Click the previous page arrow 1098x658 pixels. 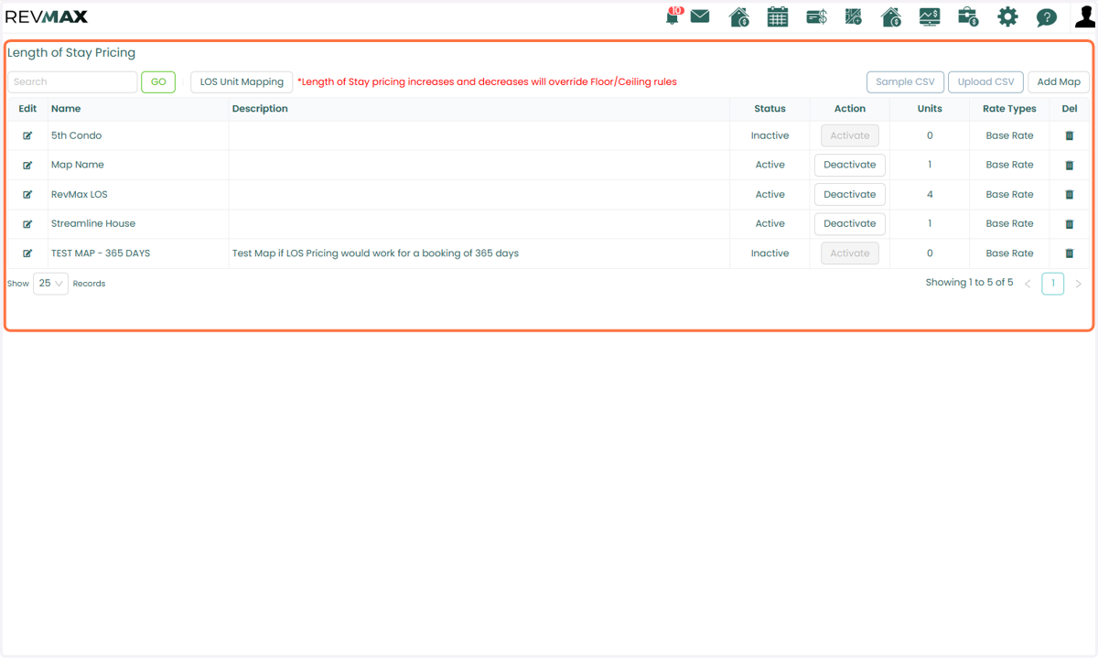point(1028,284)
